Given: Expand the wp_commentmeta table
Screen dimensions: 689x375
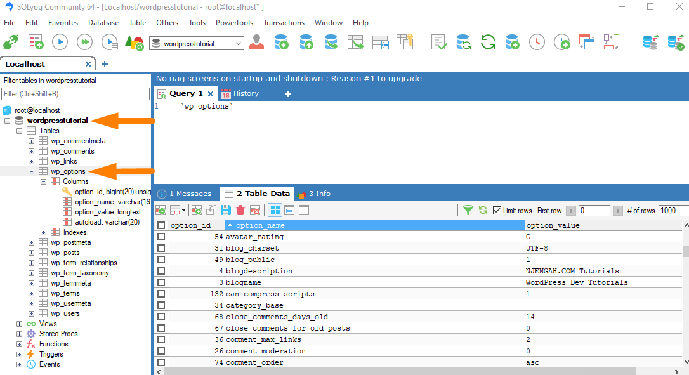Looking at the screenshot, I should coord(31,141).
